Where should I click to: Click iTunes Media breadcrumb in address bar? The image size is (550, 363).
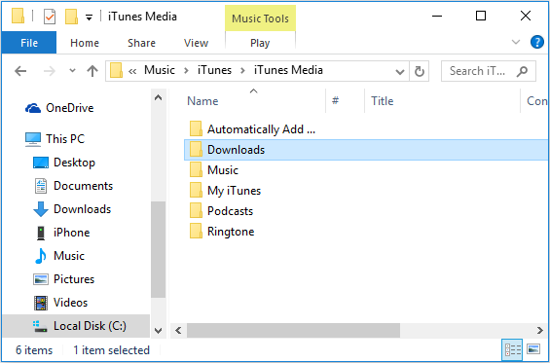click(288, 70)
